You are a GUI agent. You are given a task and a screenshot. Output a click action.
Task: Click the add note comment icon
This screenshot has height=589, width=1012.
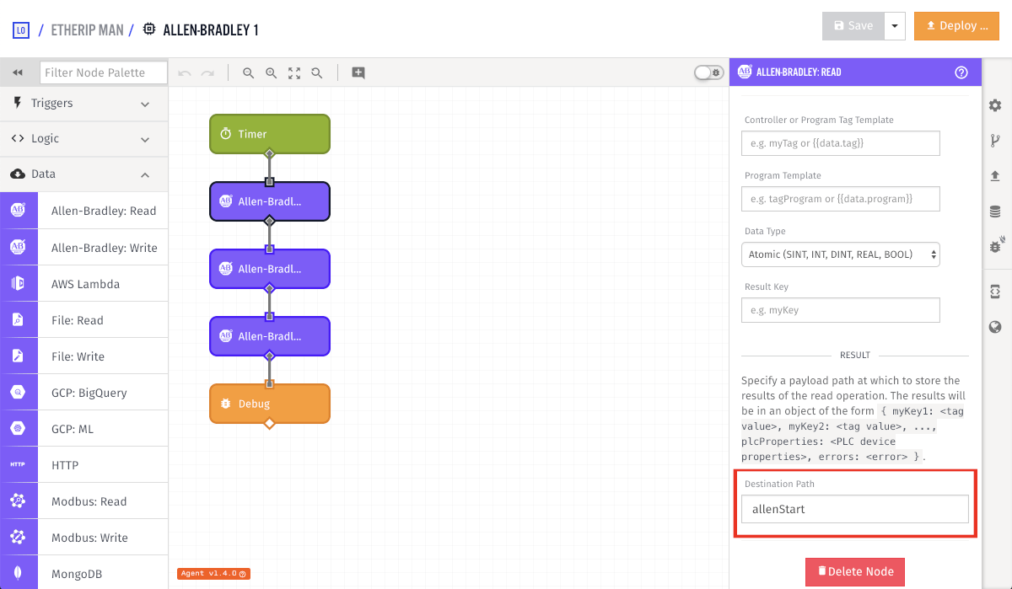click(358, 73)
